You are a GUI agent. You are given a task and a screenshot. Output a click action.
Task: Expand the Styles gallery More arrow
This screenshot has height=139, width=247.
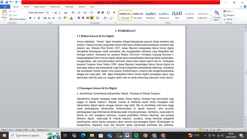click(211, 19)
